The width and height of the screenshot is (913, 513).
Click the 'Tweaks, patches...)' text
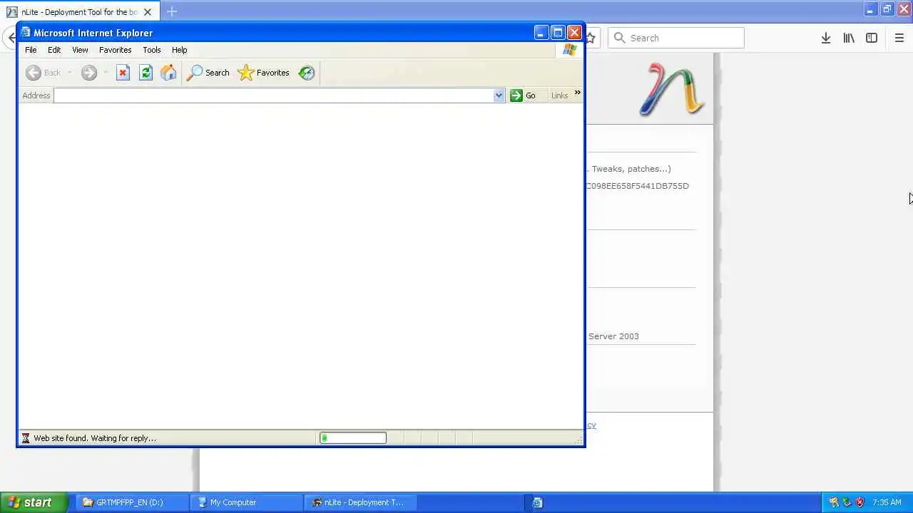630,169
